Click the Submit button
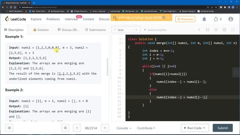The height and width of the screenshot is (135, 240). coord(222,128)
